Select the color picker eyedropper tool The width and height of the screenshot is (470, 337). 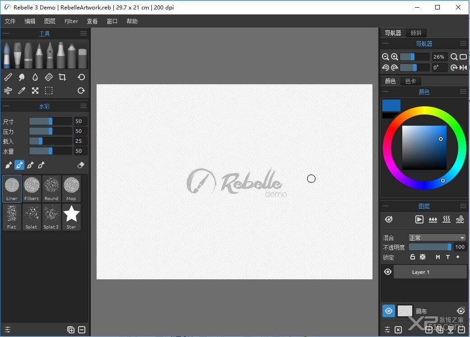tap(22, 91)
